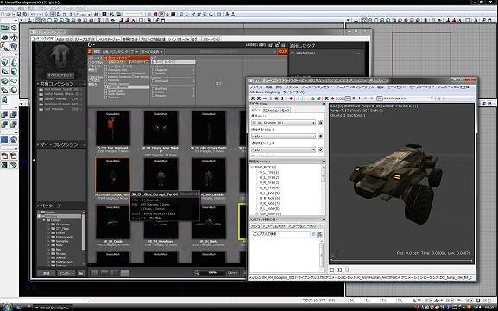Open the World coordinate dropdown in main toolbar

pyautogui.click(x=84, y=15)
